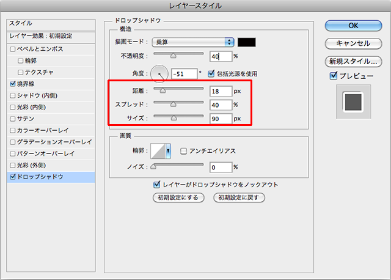
Task: Click the サイズ field showing 90
Action: point(221,119)
